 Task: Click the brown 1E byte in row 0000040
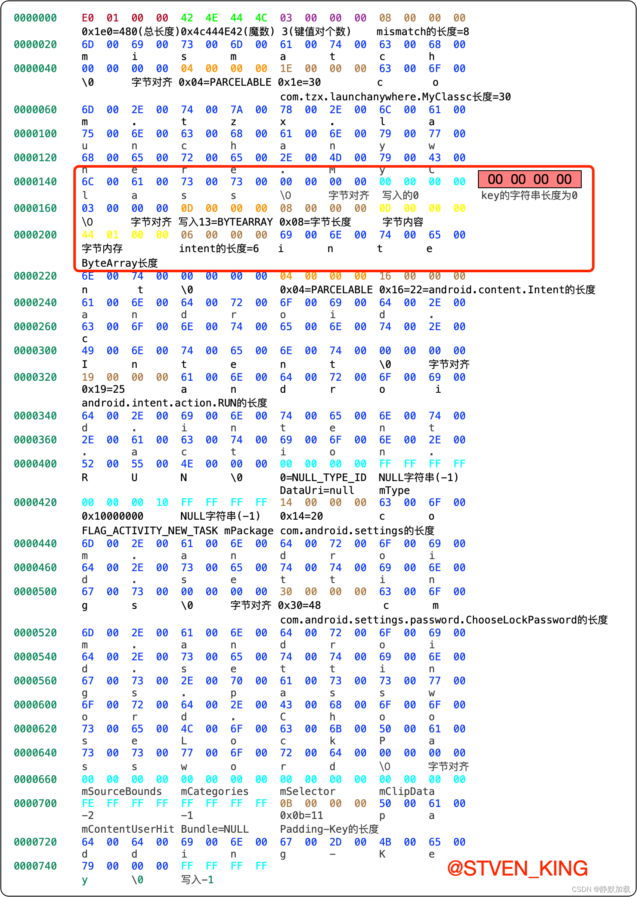(286, 69)
